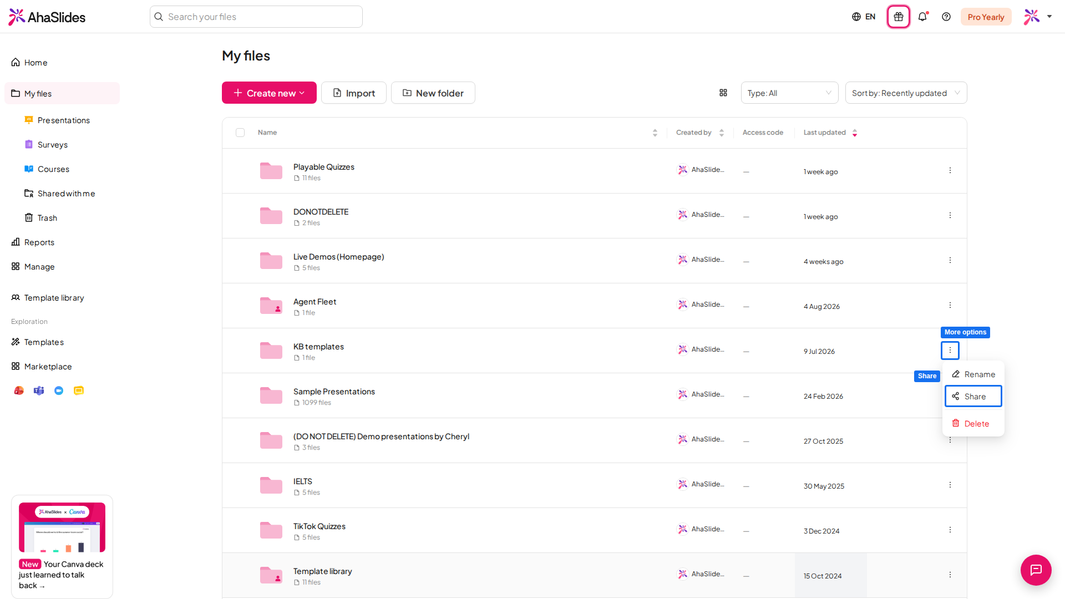Screen dimensions: 1065x599
Task: Choose Share from context menu
Action: coord(973,396)
